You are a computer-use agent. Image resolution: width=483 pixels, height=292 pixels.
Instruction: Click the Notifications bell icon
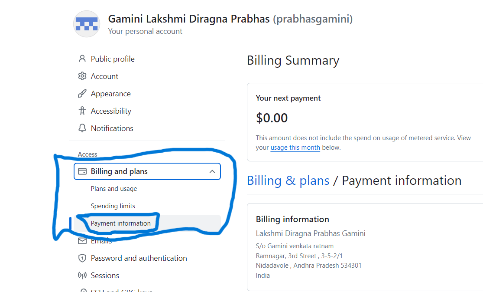tap(82, 128)
